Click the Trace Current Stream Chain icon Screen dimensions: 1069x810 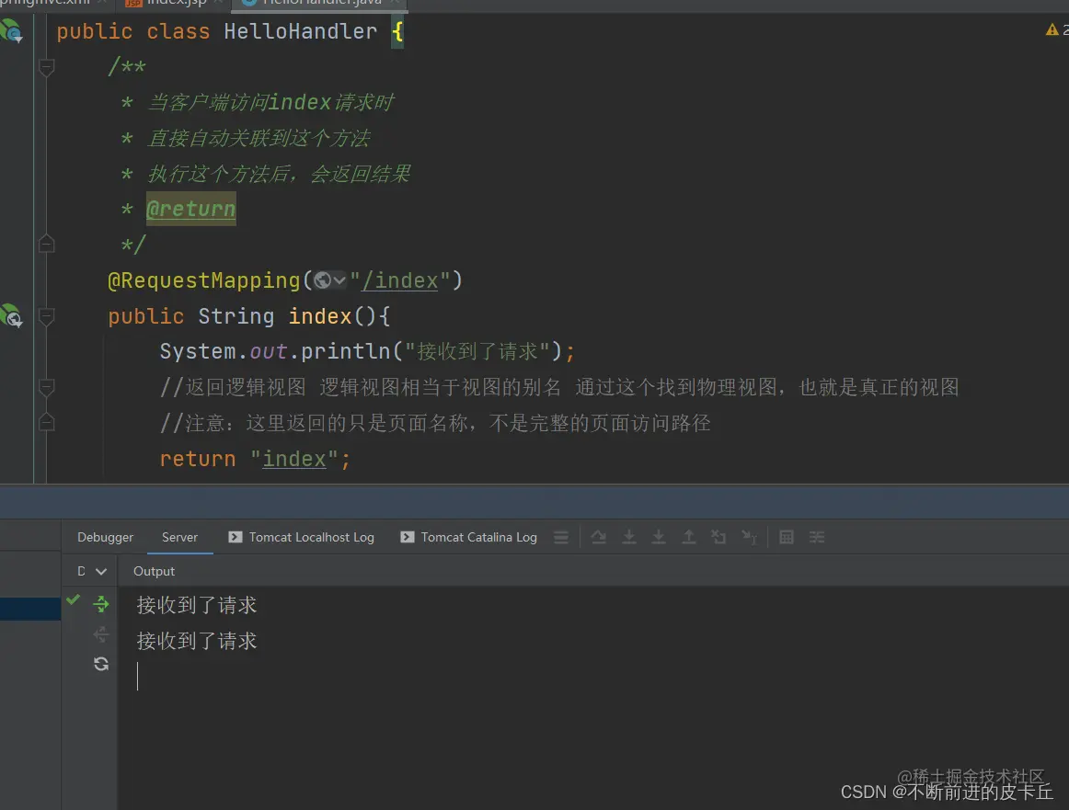tap(817, 538)
